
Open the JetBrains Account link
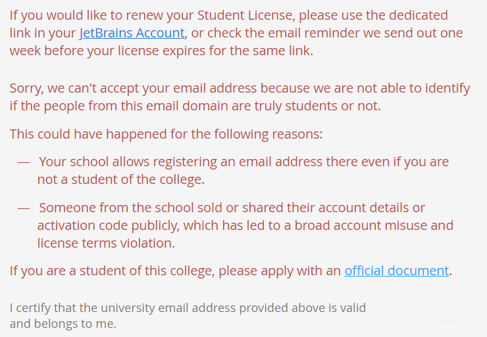132,33
